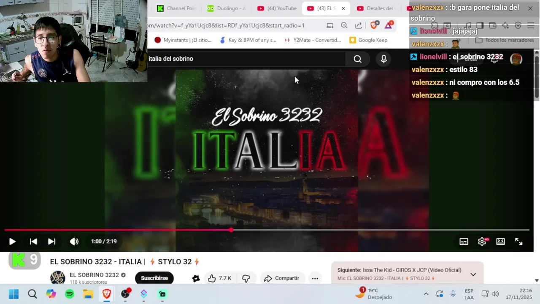Viewport: 540px width, 304px height.
Task: Close the chat overlay with X
Action: pyautogui.click(x=530, y=8)
